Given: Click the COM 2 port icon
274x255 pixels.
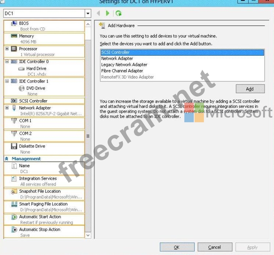Looking at the screenshot, I should [x=14, y=133].
